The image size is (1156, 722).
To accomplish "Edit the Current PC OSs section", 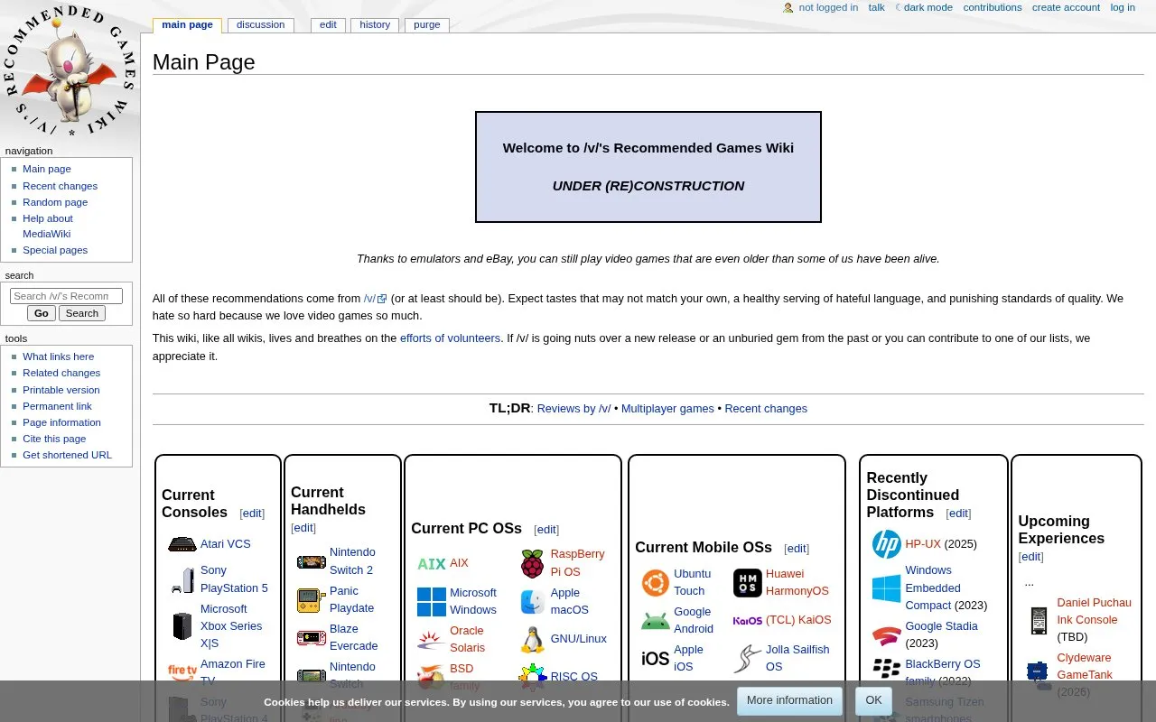I will click(546, 530).
